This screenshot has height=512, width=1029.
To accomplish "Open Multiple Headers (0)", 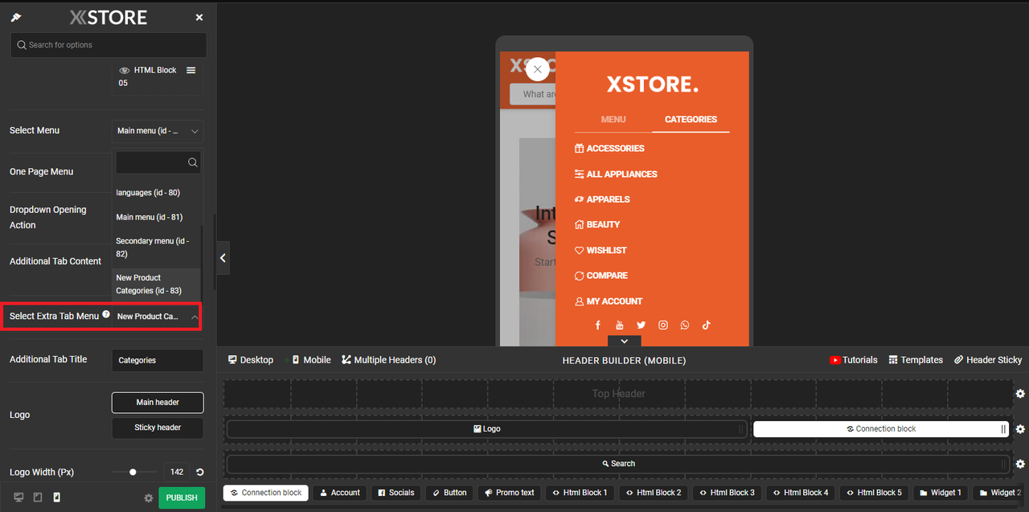I will 389,360.
